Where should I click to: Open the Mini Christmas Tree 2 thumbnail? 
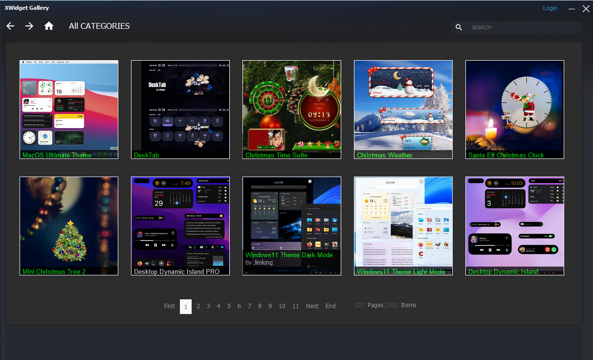click(69, 226)
